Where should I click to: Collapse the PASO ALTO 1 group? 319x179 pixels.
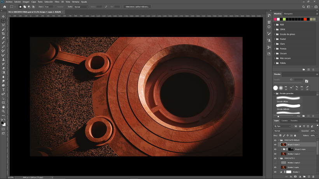point(279,158)
